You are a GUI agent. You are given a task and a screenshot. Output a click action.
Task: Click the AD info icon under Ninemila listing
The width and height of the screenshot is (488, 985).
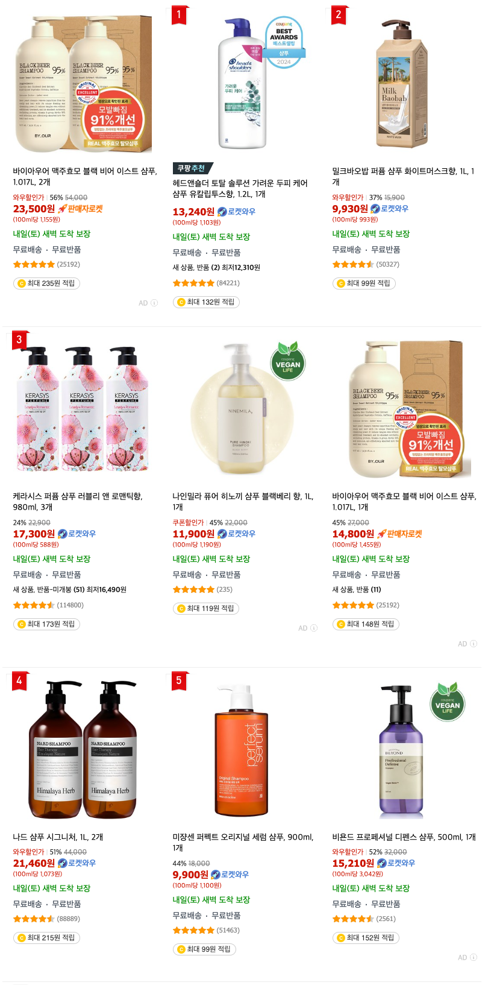(x=314, y=628)
